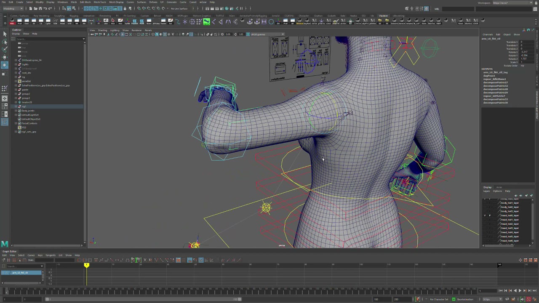Toggle playback P box of head_lod0_layer
The height and width of the screenshot is (303, 539).
(x=490, y=215)
